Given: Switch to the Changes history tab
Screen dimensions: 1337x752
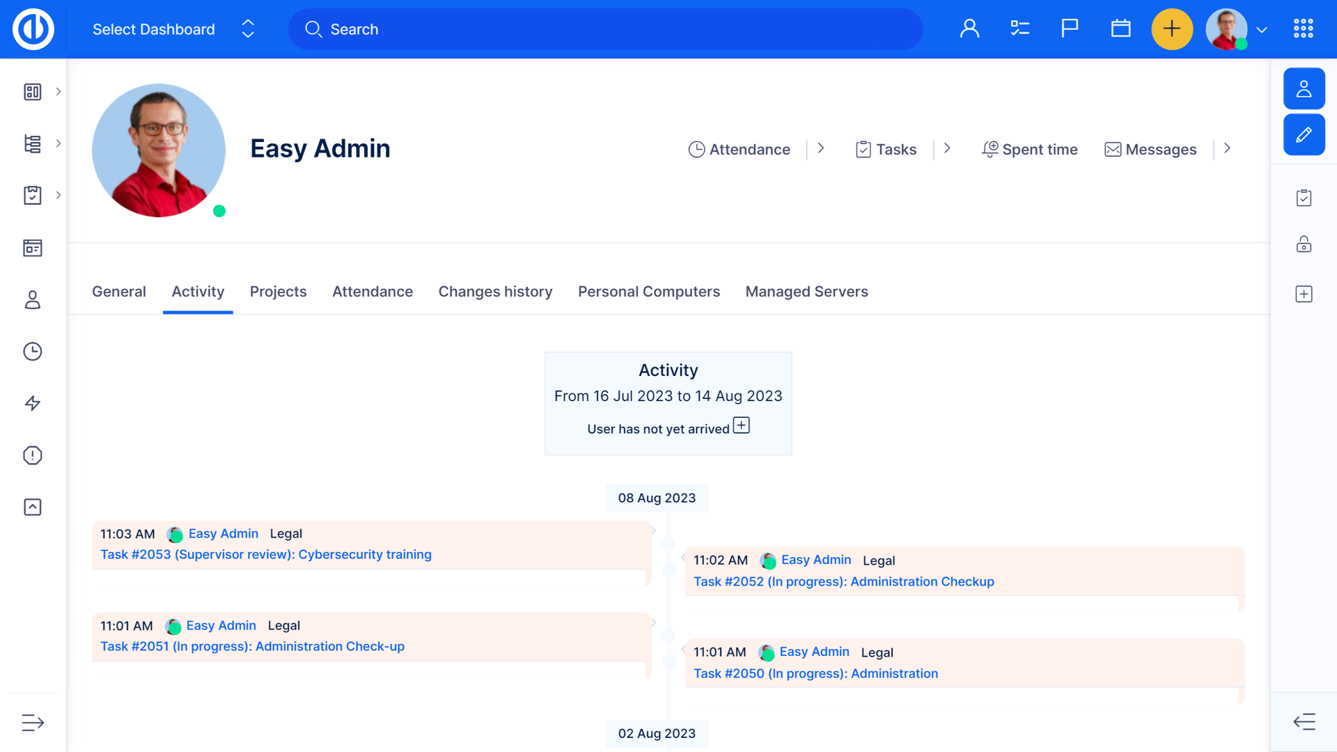Looking at the screenshot, I should (495, 292).
